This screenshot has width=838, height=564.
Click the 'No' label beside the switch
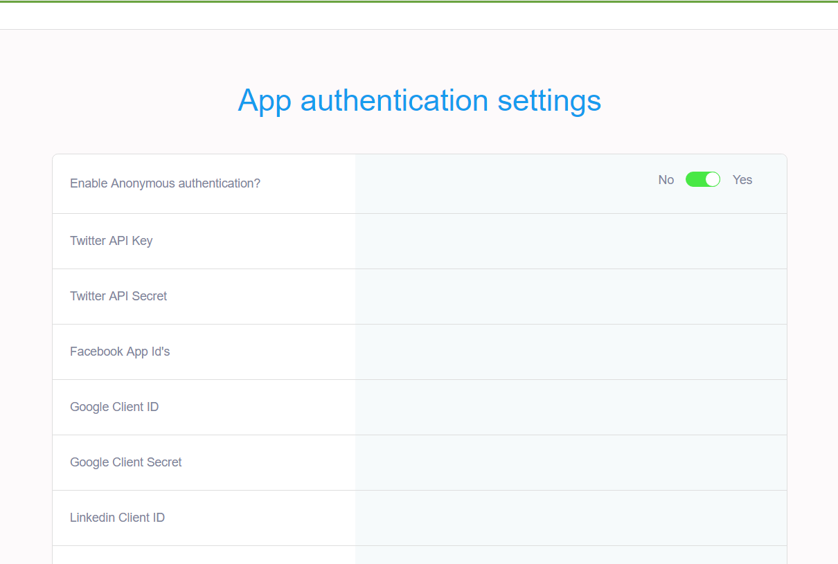point(666,180)
